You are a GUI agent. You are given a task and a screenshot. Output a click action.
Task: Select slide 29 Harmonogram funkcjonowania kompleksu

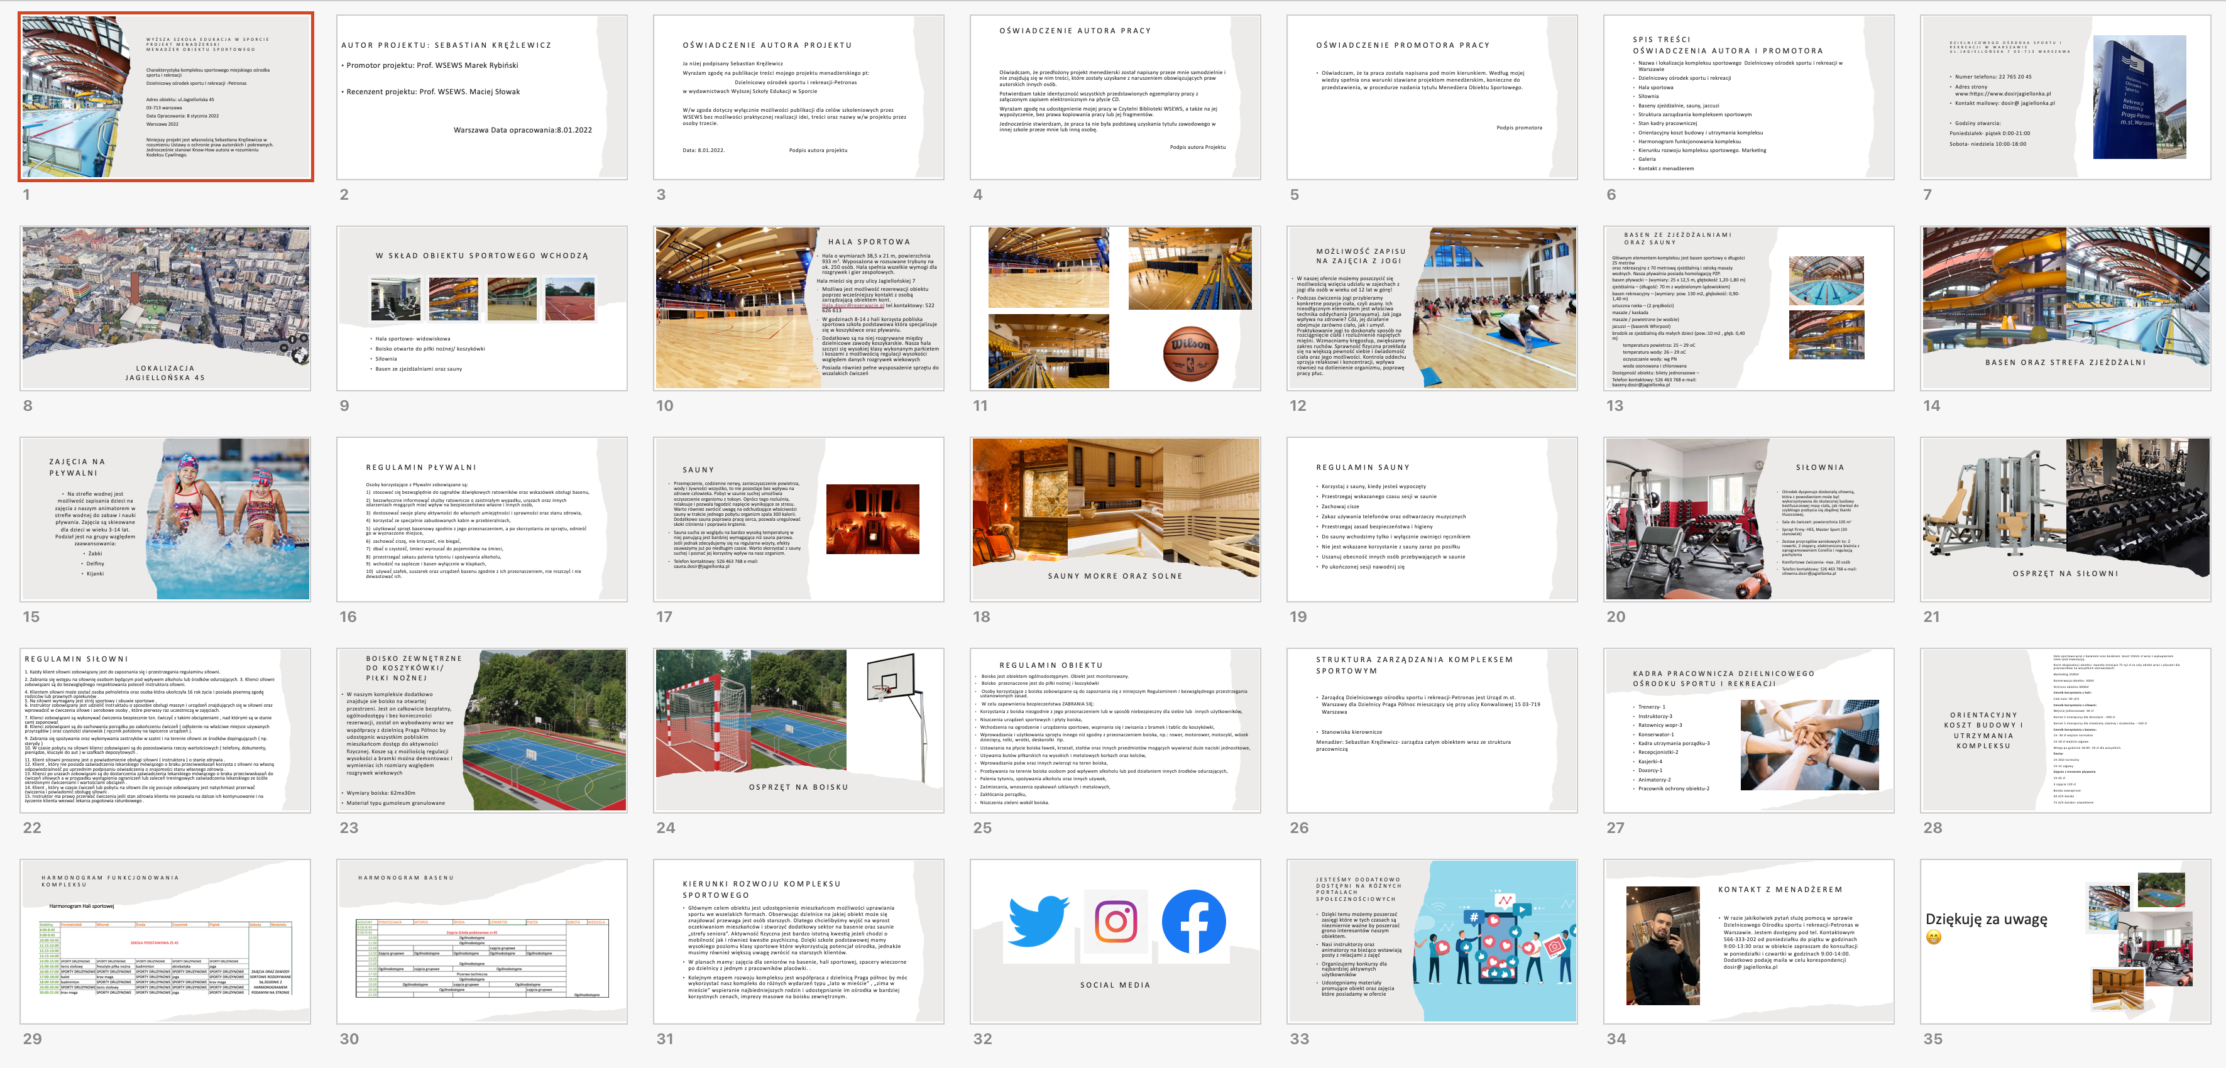click(166, 941)
